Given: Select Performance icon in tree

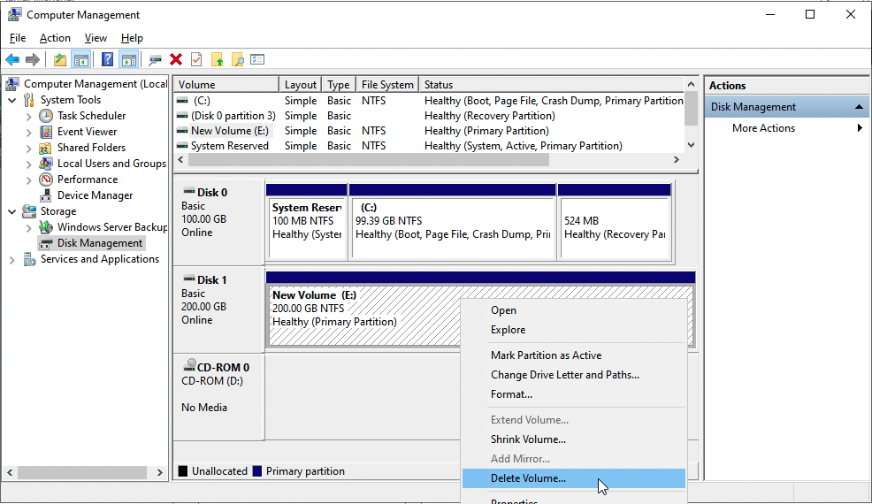Looking at the screenshot, I should click(46, 179).
